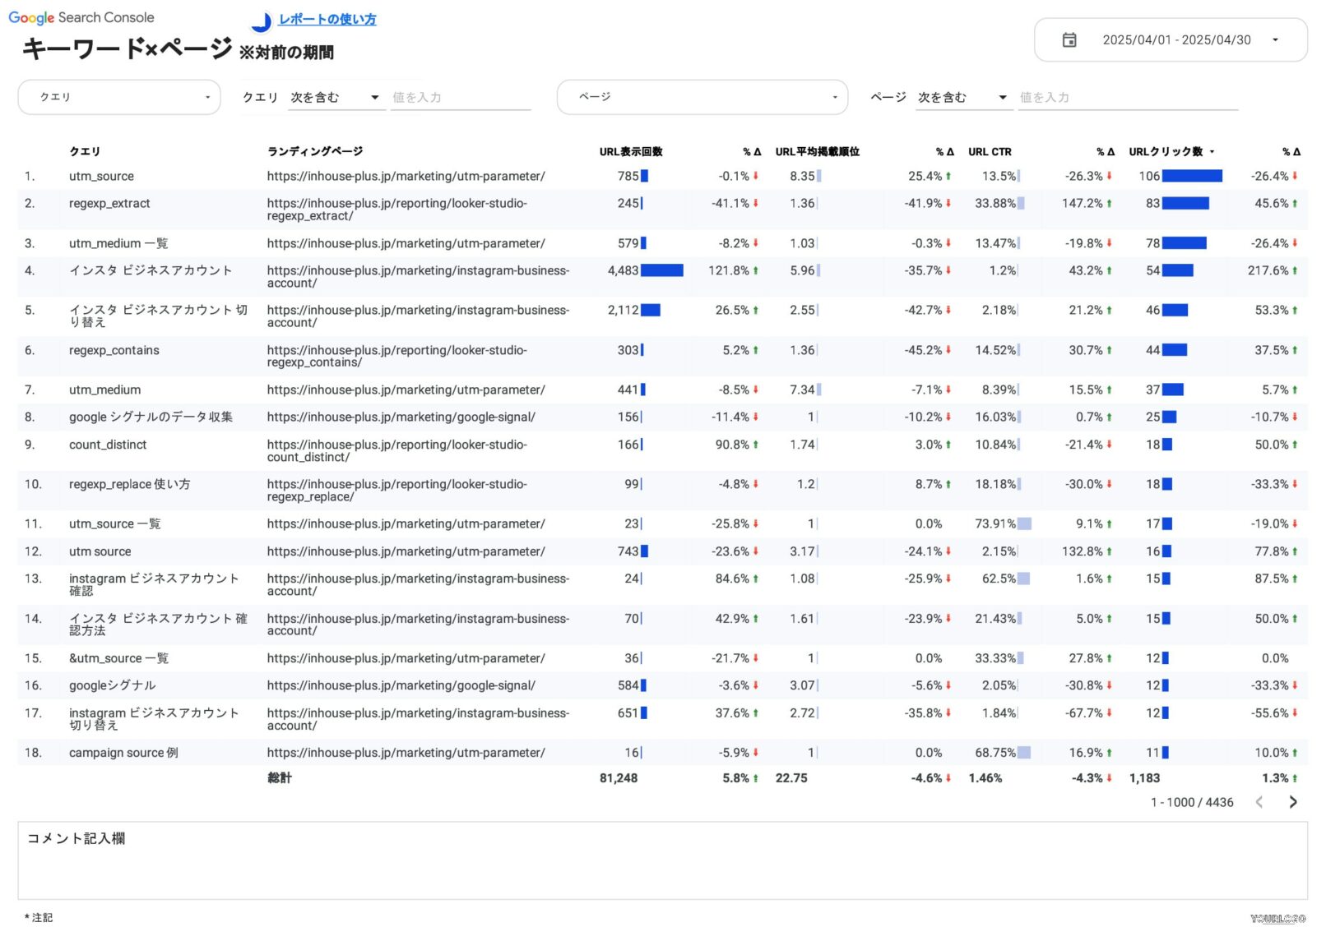This screenshot has width=1326, height=936.
Task: Open レポートの使い方 link
Action: [327, 20]
